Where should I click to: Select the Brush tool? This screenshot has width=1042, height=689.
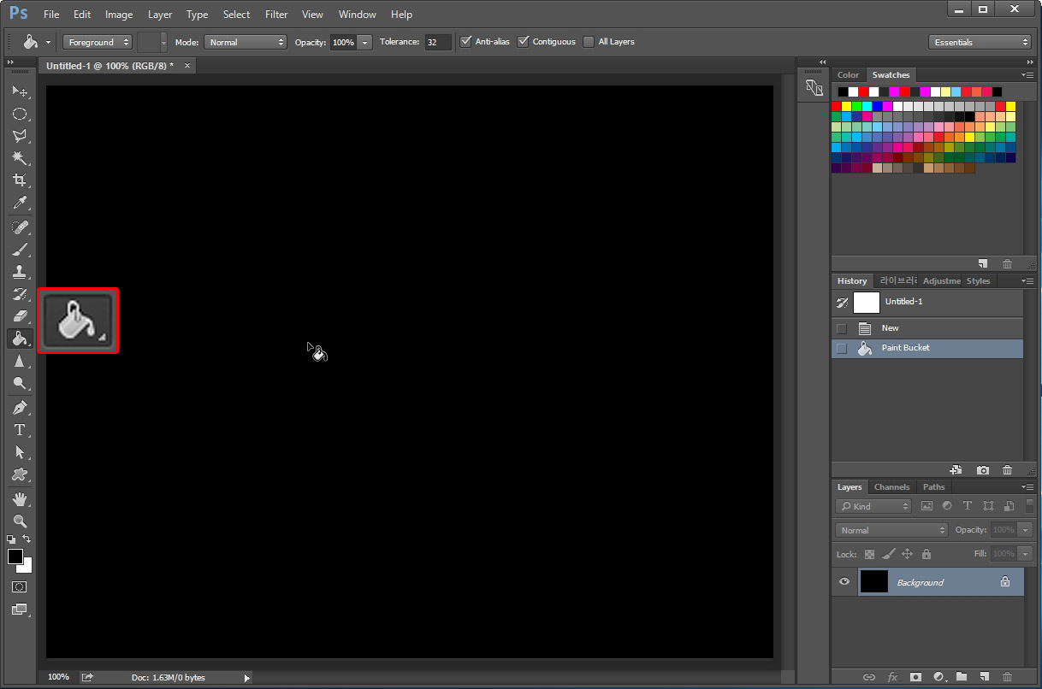(x=19, y=250)
